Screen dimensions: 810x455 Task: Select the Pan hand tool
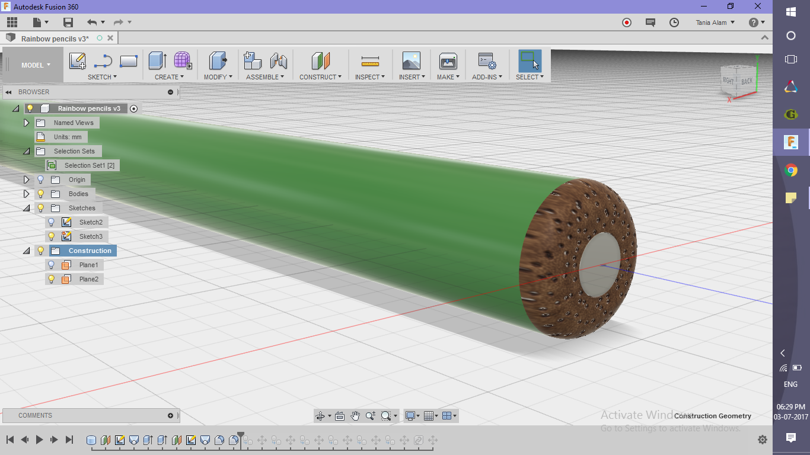[x=355, y=416]
